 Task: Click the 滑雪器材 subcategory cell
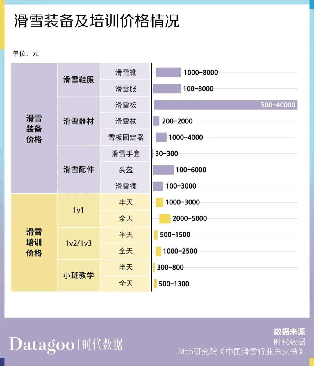pos(78,121)
